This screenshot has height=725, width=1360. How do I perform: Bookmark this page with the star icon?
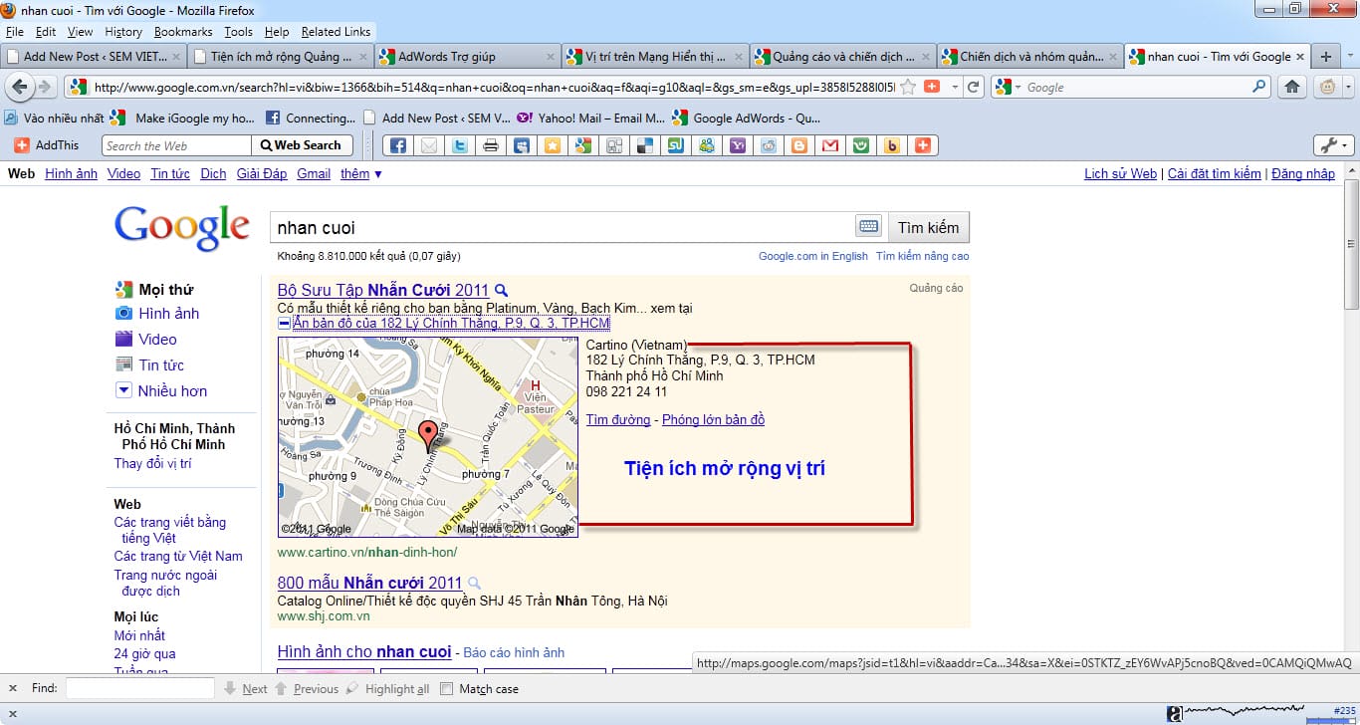pyautogui.click(x=908, y=87)
